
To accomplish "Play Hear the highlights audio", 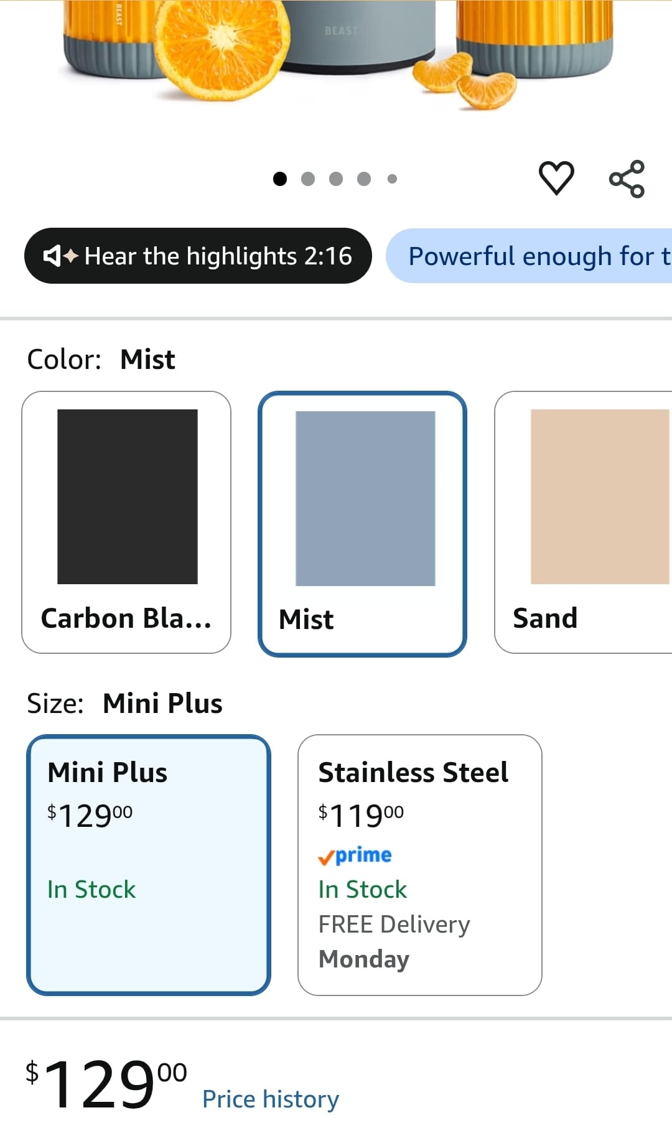I will (198, 256).
